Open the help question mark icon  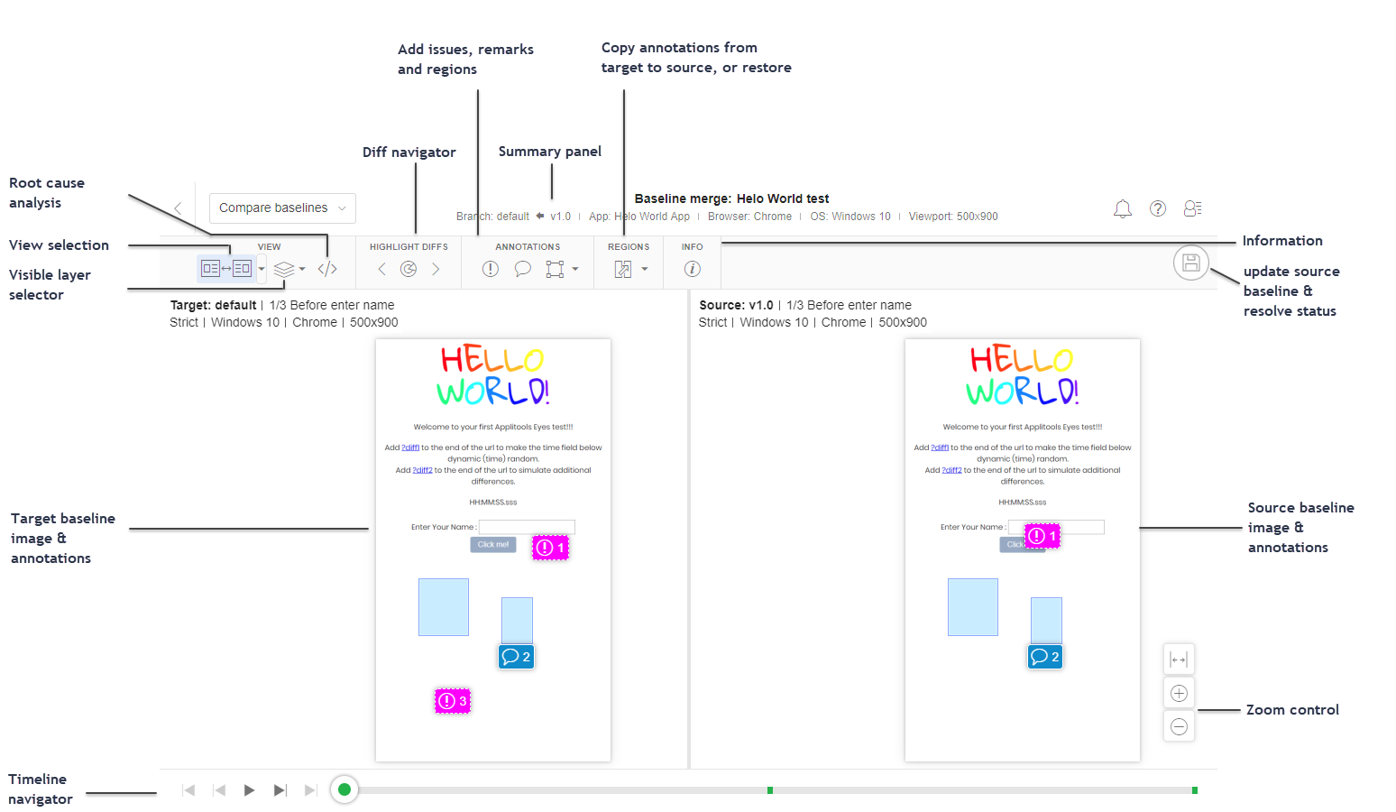[1158, 208]
